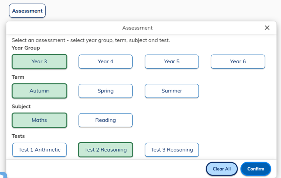The height and width of the screenshot is (178, 281).
Task: Select the Summer term
Action: point(172,91)
